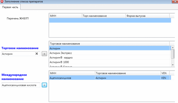Select Аспирин Экспресс in the list
The image size is (178, 103).
(109, 53)
